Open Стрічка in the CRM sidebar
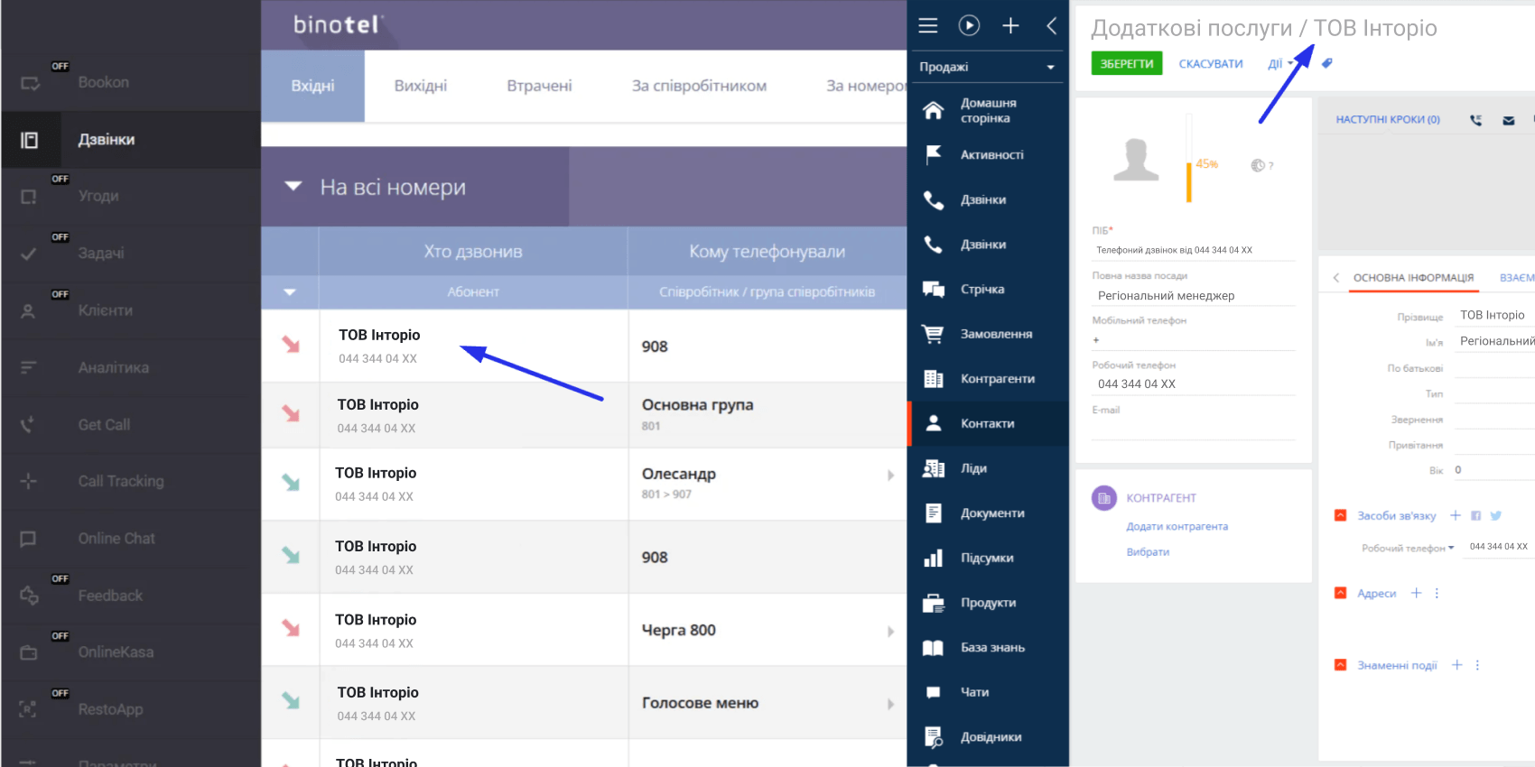This screenshot has width=1535, height=767. pyautogui.click(x=988, y=290)
